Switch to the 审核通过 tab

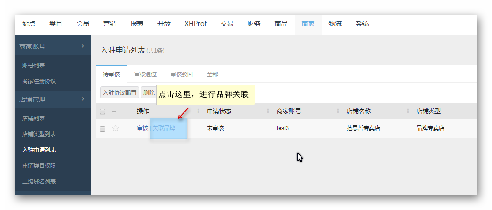point(145,74)
